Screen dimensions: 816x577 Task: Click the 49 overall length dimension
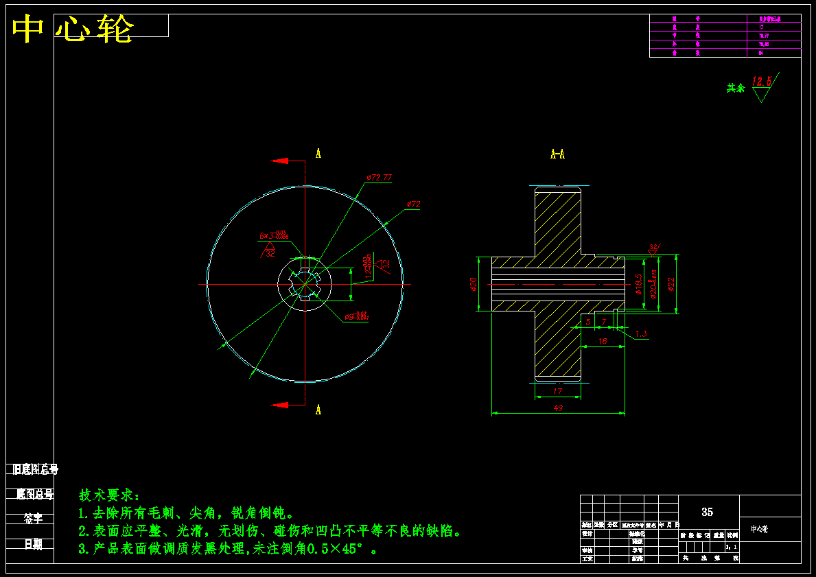pos(558,408)
